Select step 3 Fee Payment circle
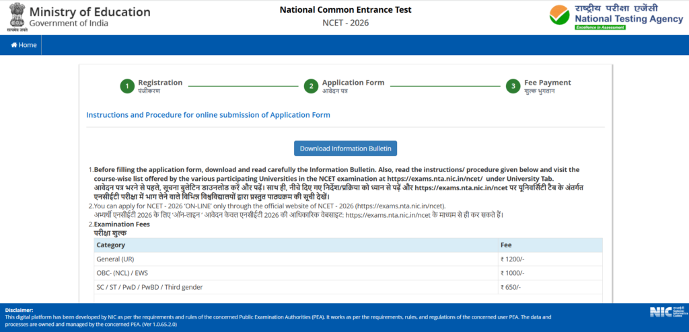The image size is (689, 332). click(513, 87)
